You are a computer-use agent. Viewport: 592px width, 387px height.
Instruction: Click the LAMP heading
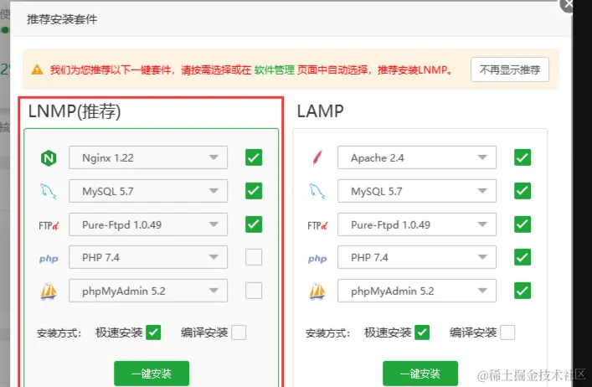coord(320,111)
